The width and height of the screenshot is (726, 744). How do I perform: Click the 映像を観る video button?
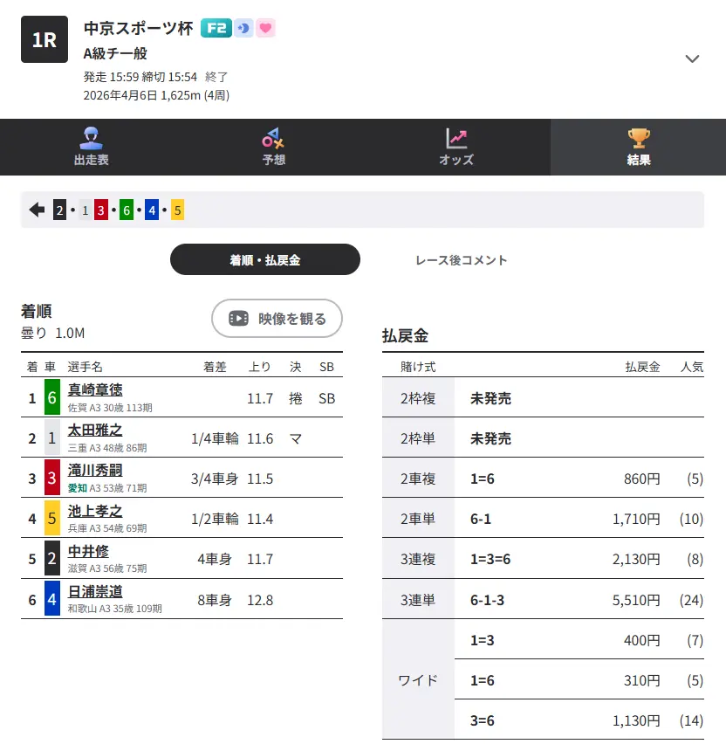click(277, 318)
